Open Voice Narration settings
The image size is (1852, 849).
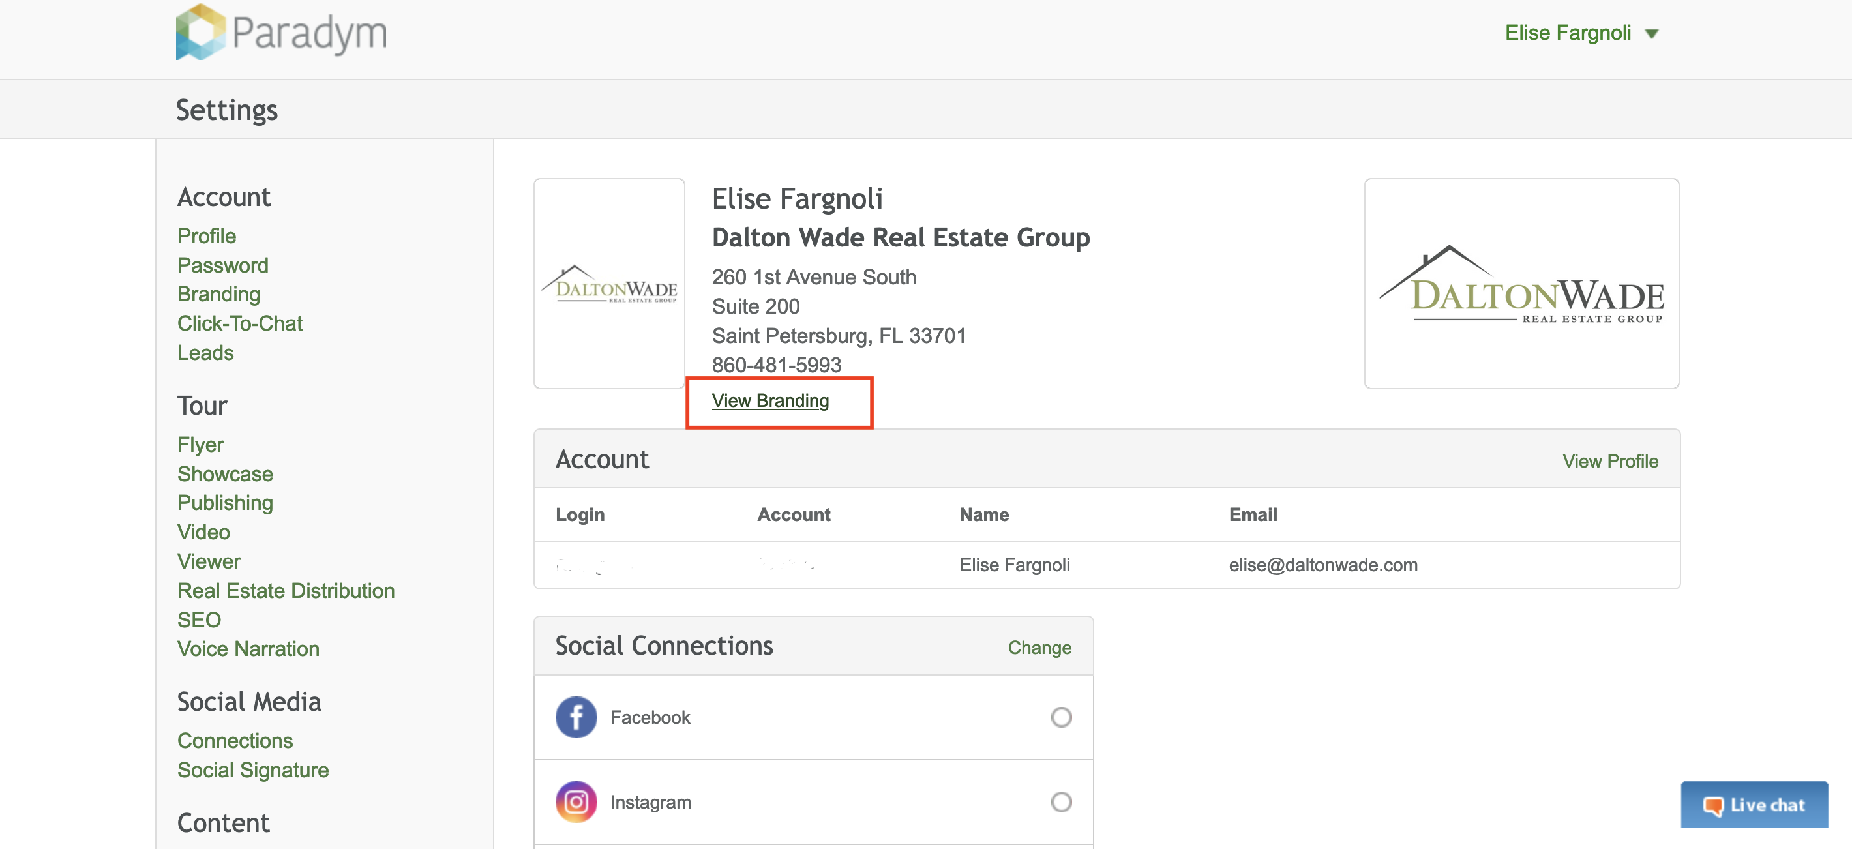(248, 648)
